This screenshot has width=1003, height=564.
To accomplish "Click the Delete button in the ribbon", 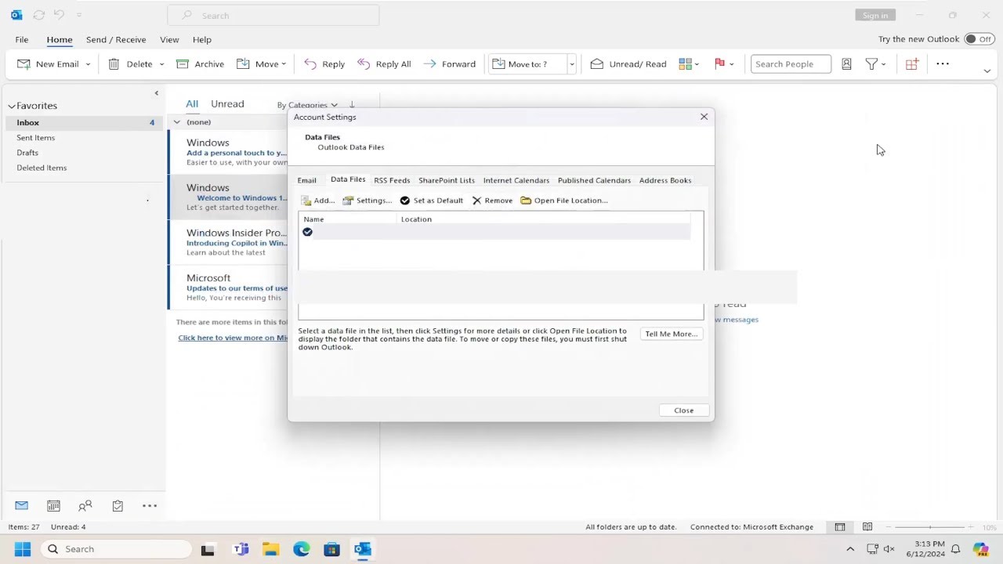I will (130, 64).
